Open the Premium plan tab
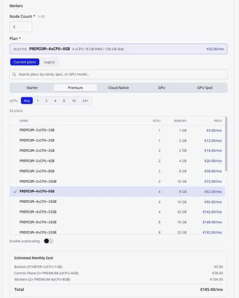Viewport: 239px width, 298px height. 75,88
